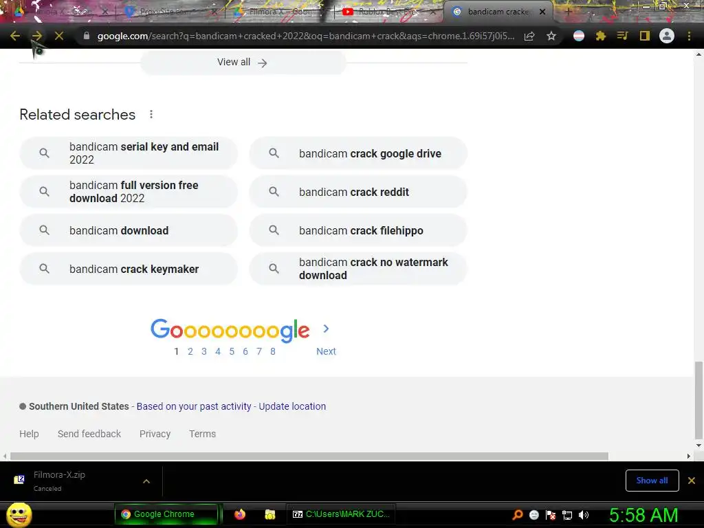
Task: Bookmark this page with the star
Action: tap(551, 36)
